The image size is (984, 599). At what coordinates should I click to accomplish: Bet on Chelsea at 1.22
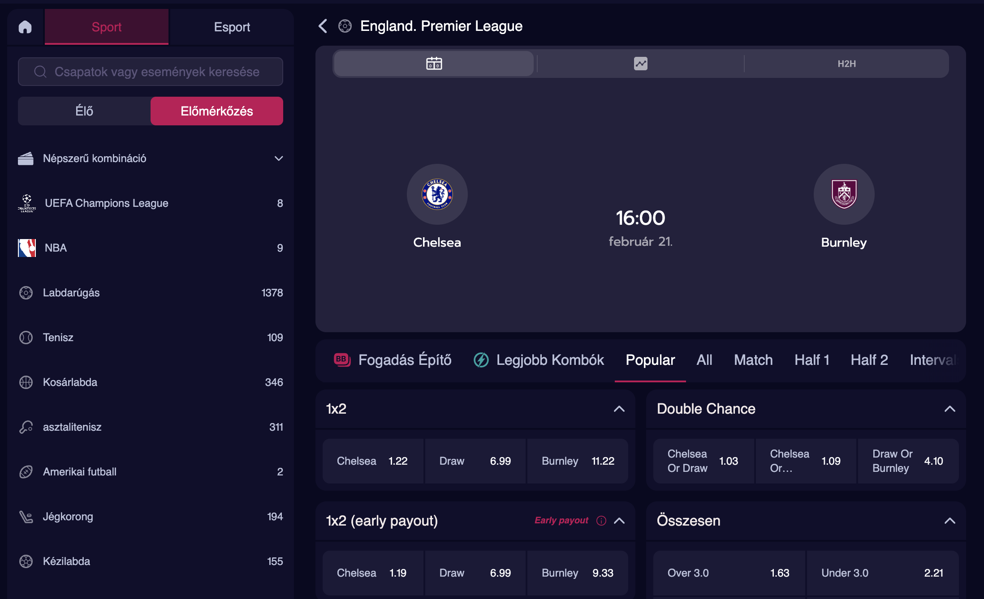pyautogui.click(x=372, y=461)
